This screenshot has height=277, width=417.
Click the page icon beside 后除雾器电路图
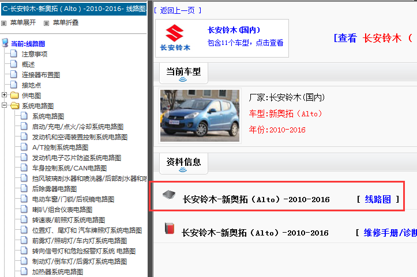[x=24, y=188]
